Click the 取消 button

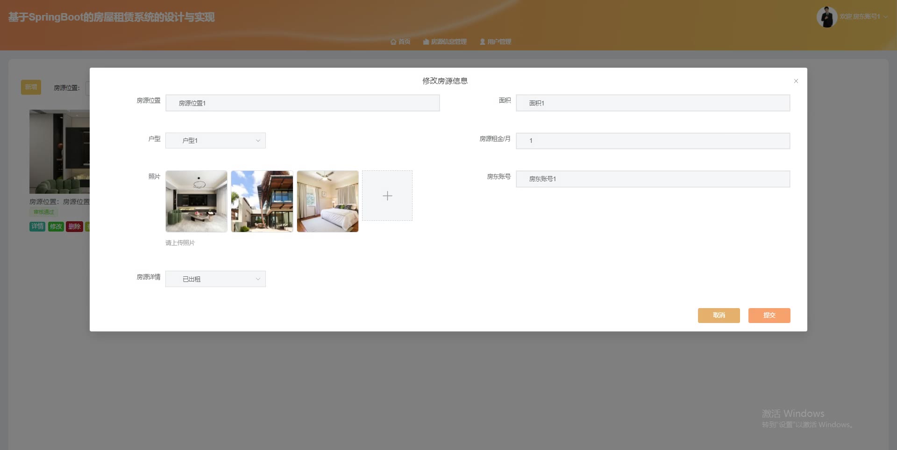pyautogui.click(x=719, y=316)
